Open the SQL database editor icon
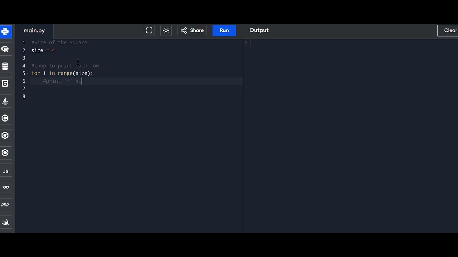The image size is (458, 257). click(5, 66)
